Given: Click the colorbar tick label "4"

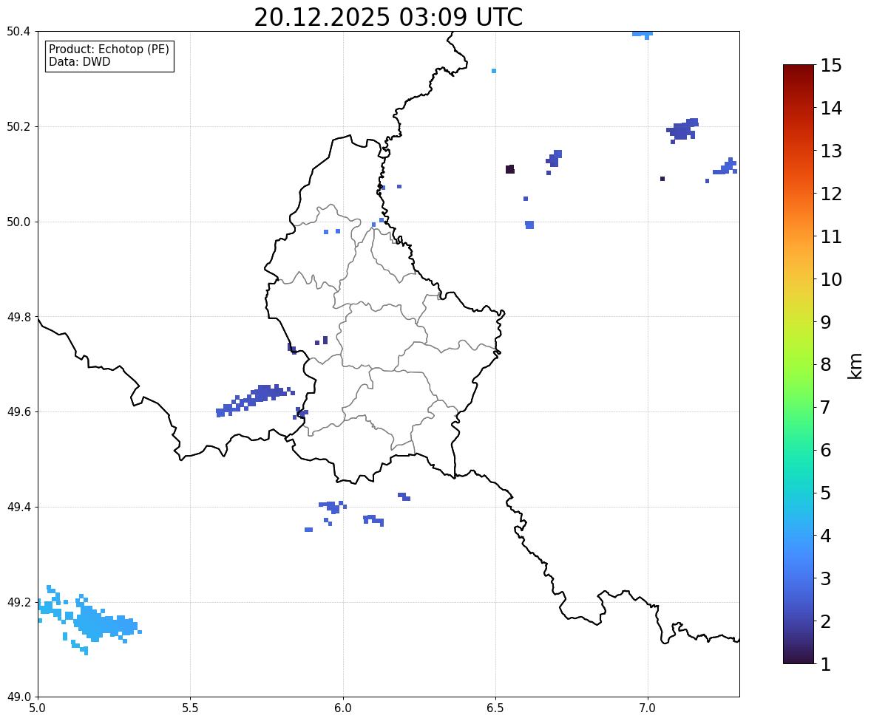Looking at the screenshot, I should (826, 536).
